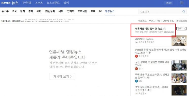189x96 pixels.
Task: Open the 팩트체크 link
Action: 142,21
